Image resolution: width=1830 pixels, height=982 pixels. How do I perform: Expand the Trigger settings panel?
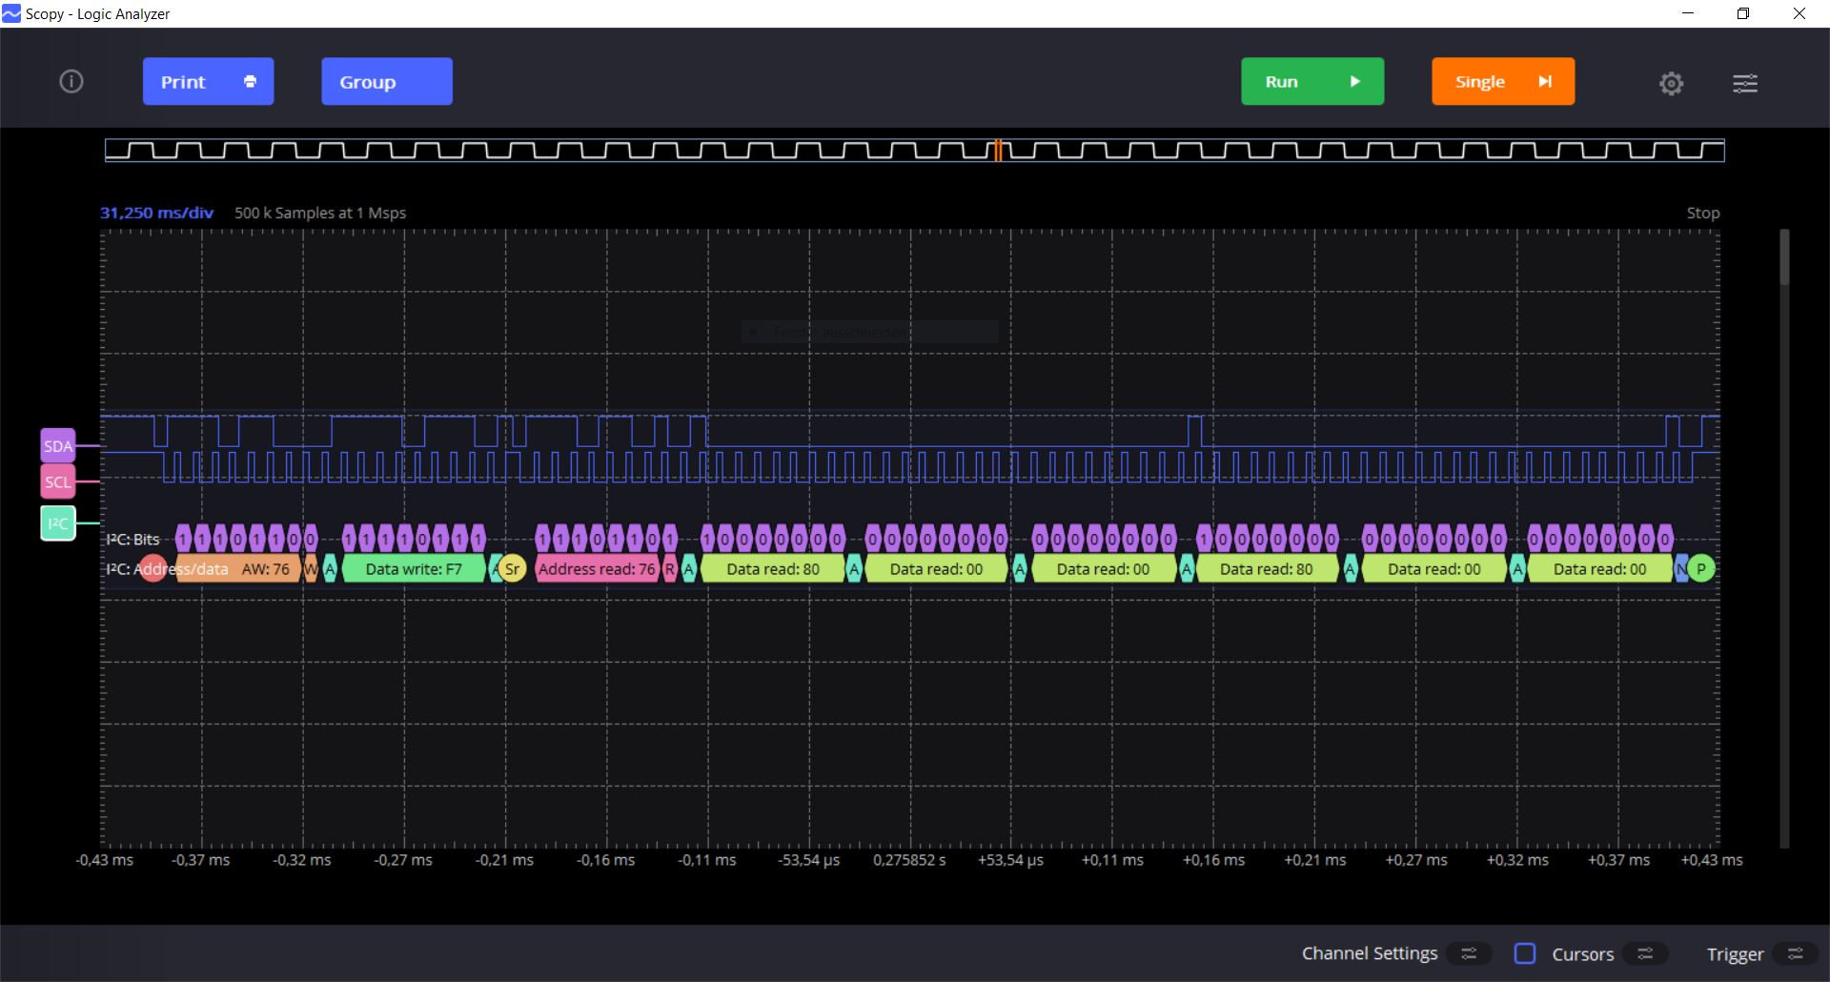(1796, 953)
